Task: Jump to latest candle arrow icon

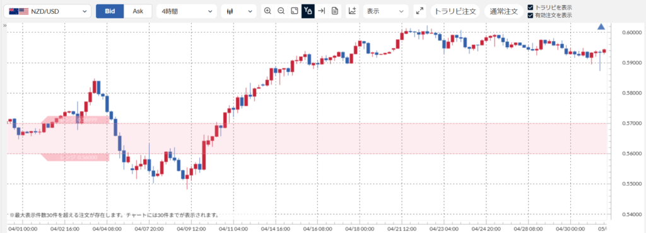Action: (322, 11)
